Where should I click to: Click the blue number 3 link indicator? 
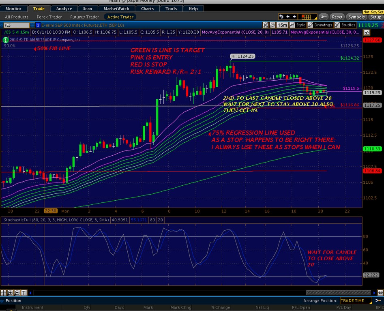click(x=38, y=25)
